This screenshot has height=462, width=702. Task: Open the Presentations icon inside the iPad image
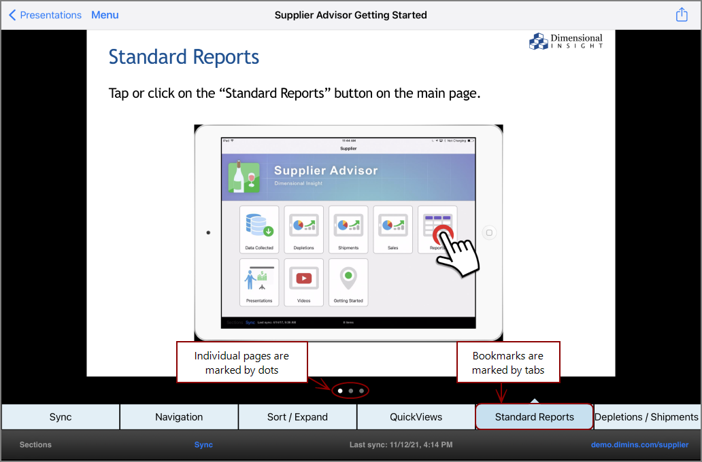coord(259,282)
